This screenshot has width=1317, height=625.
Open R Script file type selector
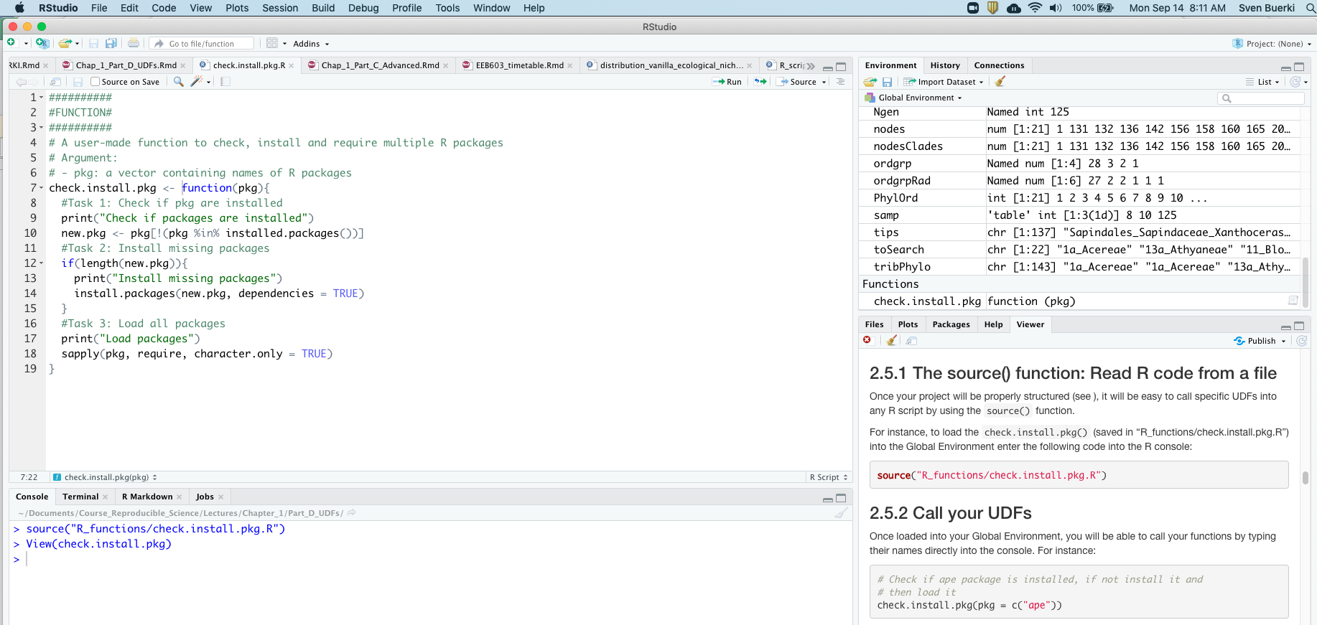829,477
